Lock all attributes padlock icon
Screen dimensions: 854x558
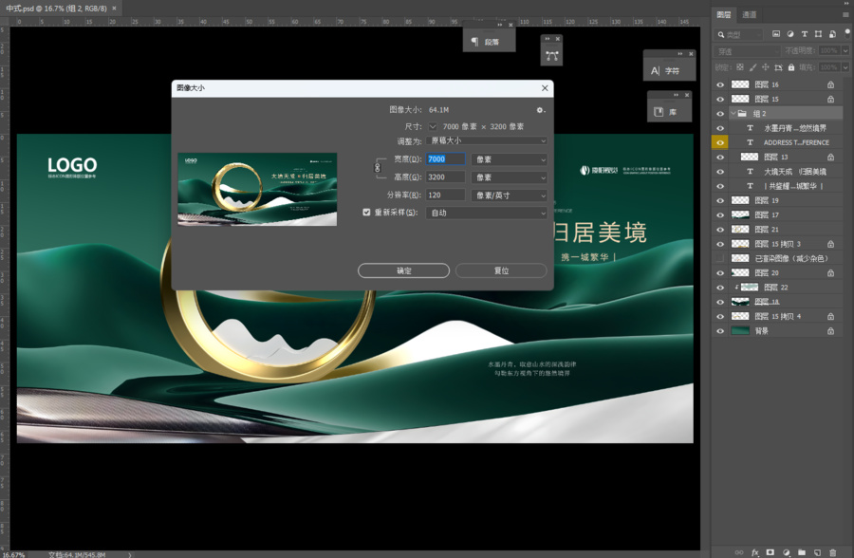(791, 67)
